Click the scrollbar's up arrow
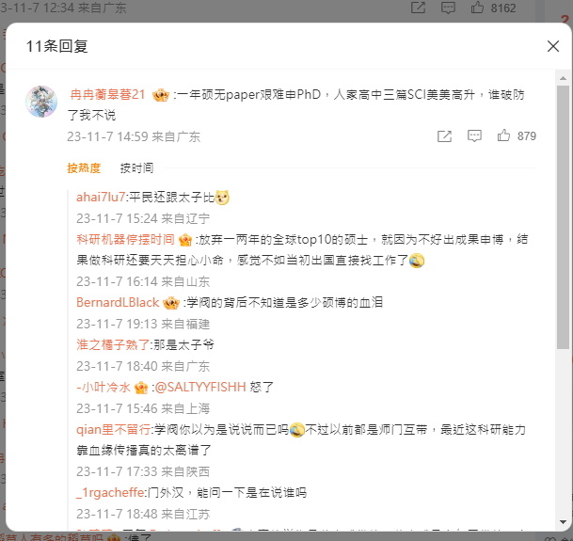The image size is (573, 541). [564, 78]
